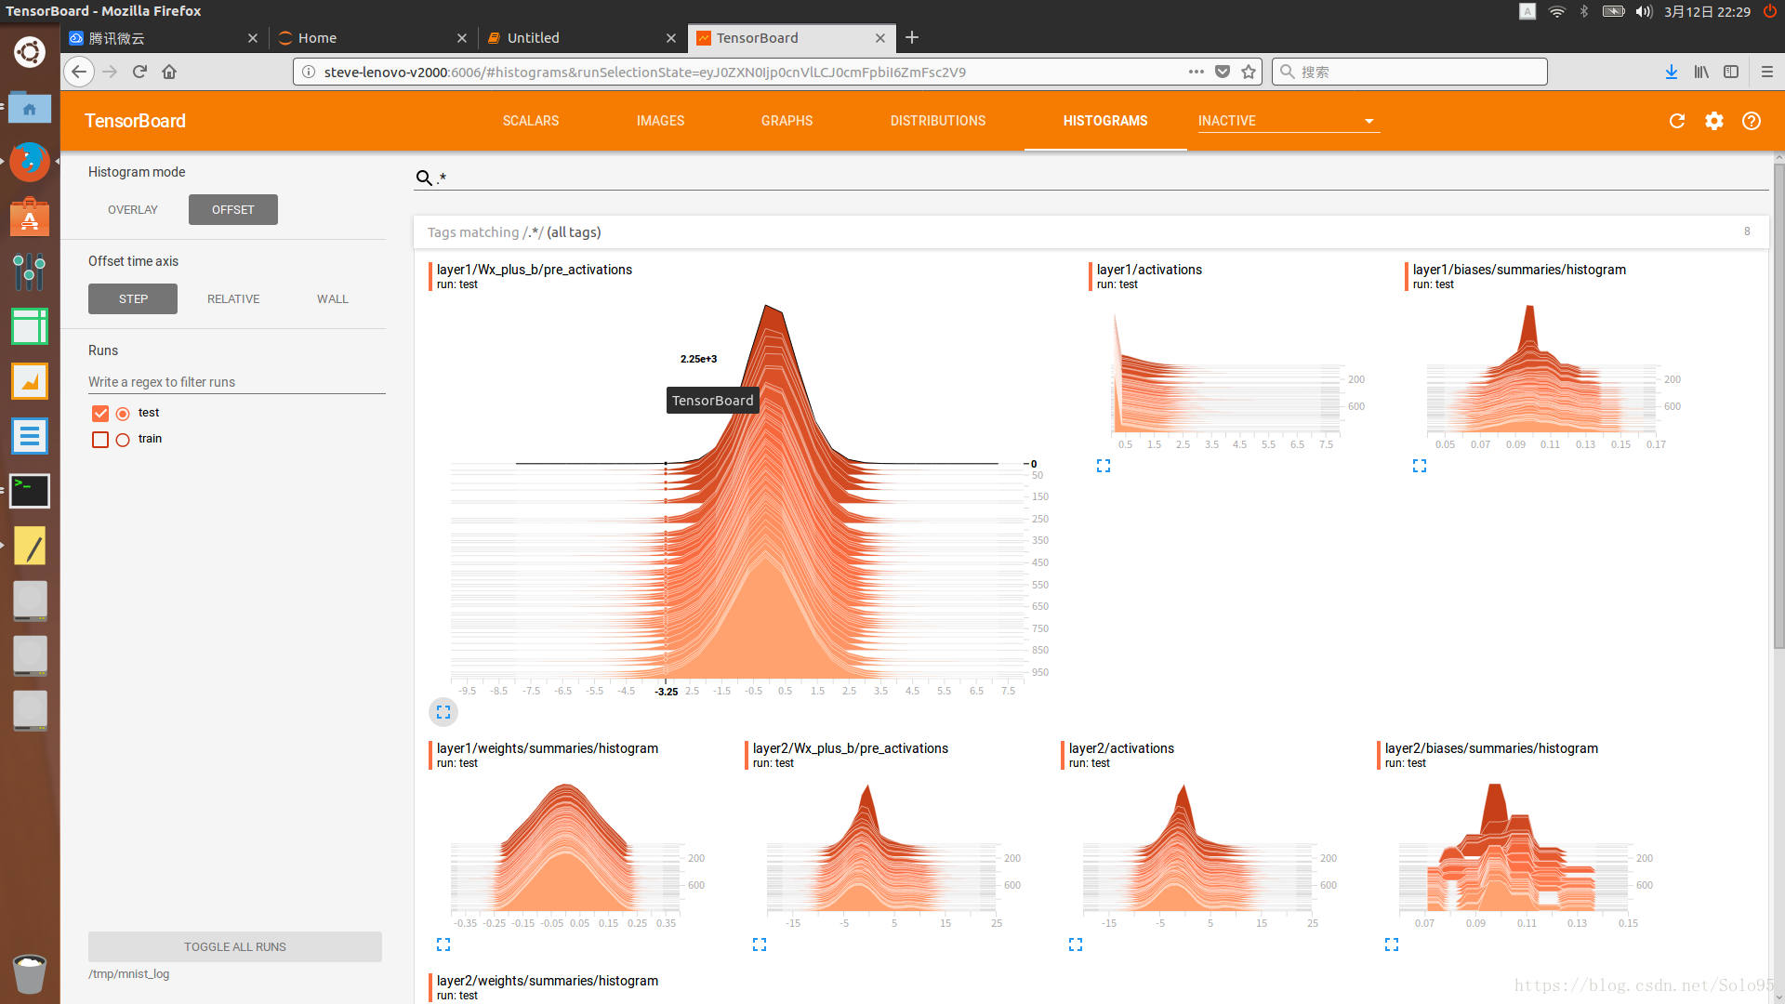
Task: Expand layer2/activations chart size
Action: pyautogui.click(x=1076, y=945)
